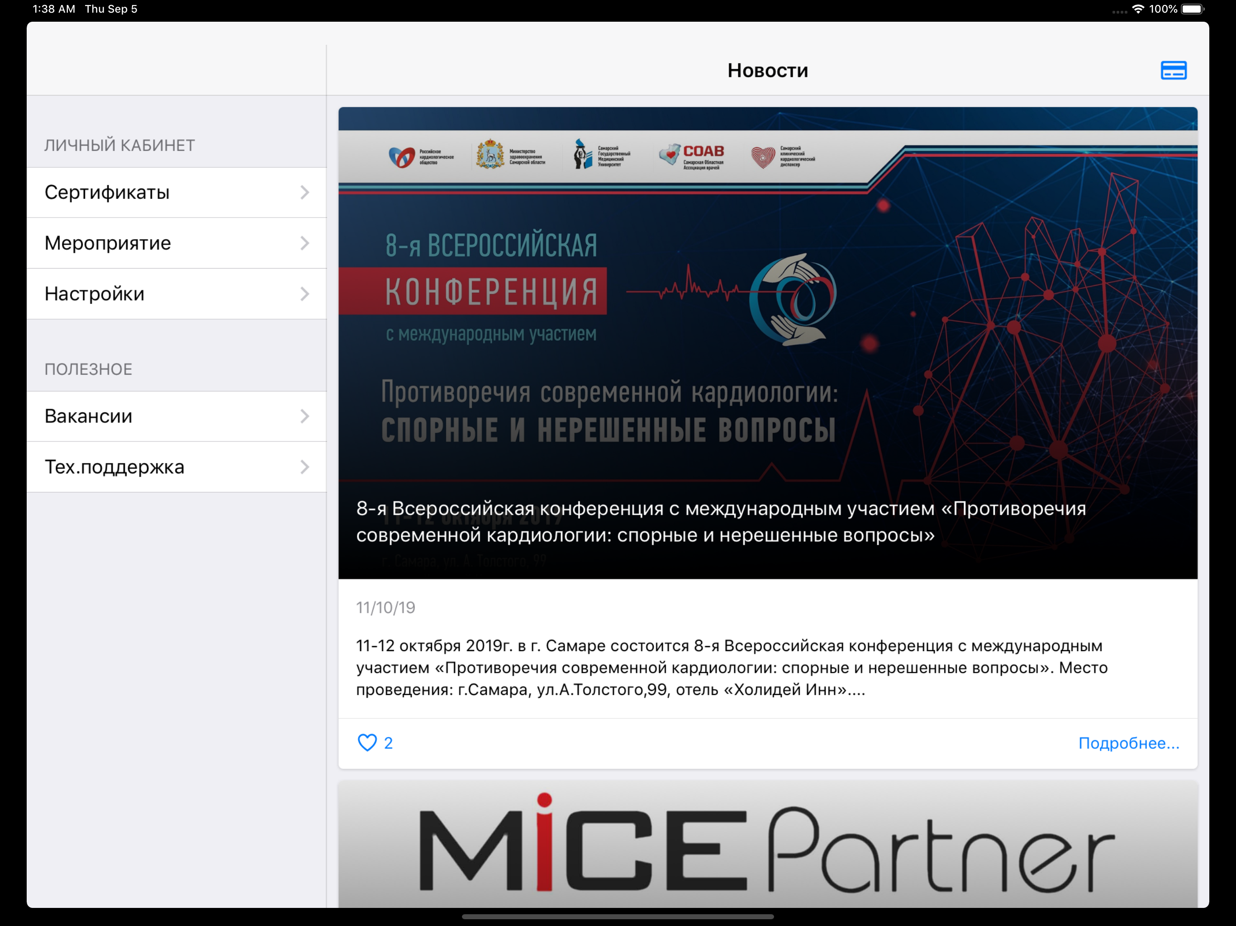Tap the ПОЛЕЗНОЕ section header
Image resolution: width=1236 pixels, height=926 pixels.
88,370
